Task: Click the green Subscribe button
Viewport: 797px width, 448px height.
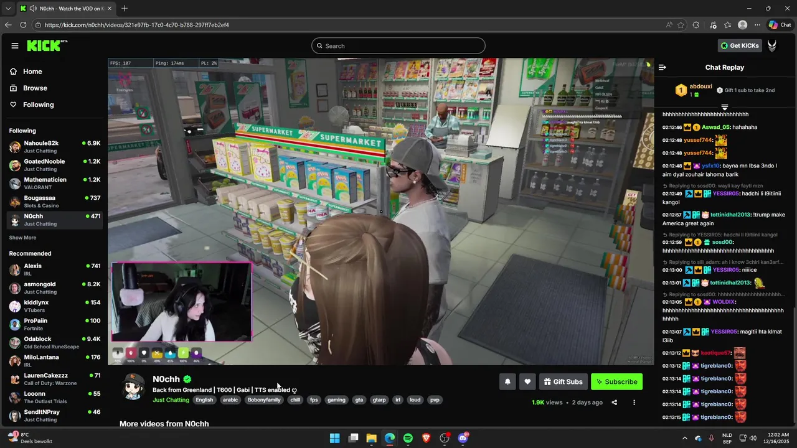Action: 616,381
